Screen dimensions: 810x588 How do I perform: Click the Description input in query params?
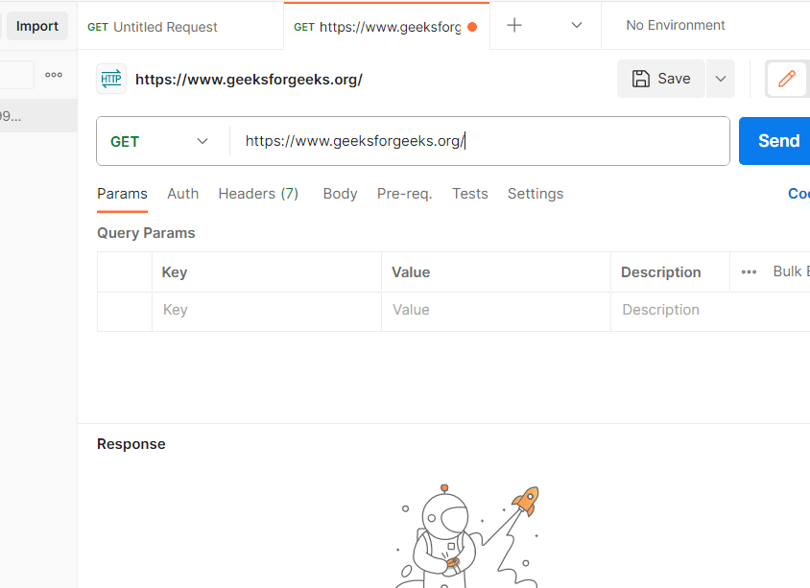tap(711, 310)
